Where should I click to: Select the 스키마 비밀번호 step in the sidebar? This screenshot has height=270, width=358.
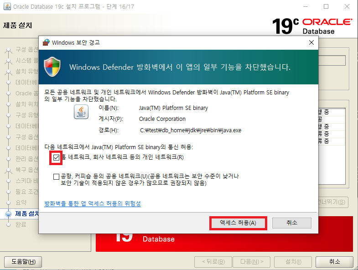[27, 181]
